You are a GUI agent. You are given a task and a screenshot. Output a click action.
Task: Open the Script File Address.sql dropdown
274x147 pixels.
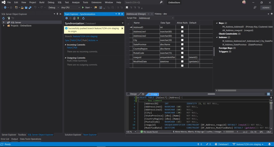[x=156, y=18]
